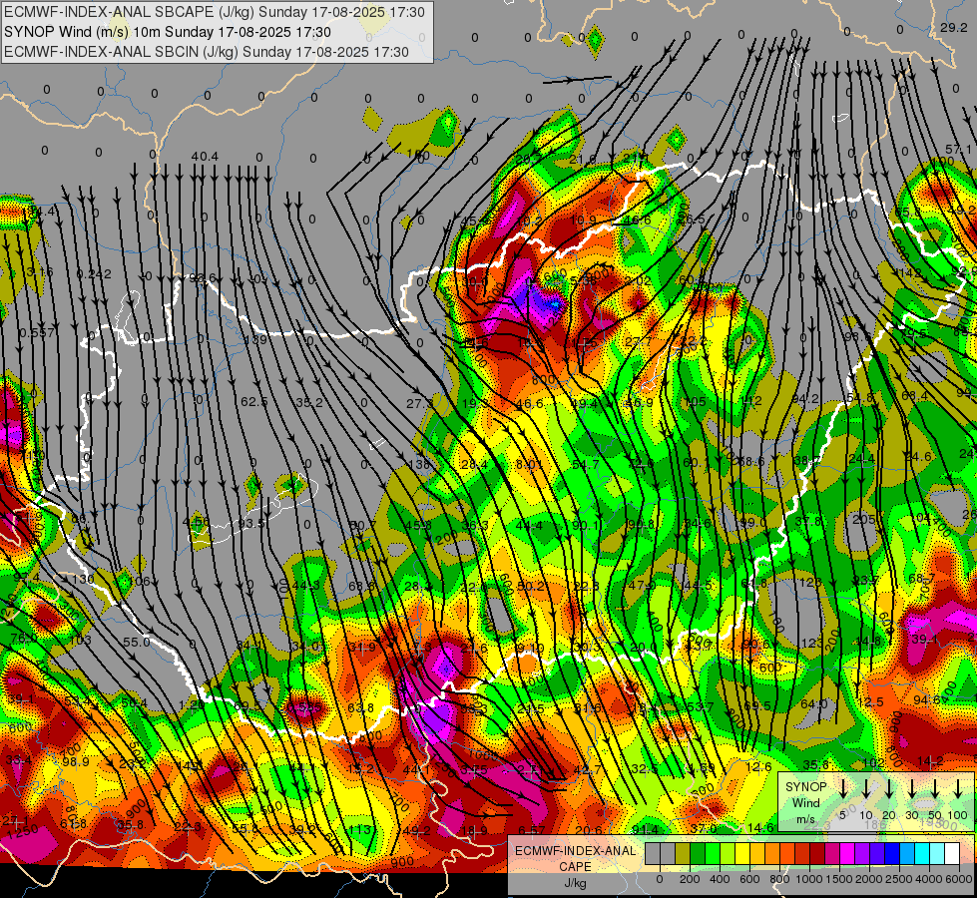Image resolution: width=977 pixels, height=898 pixels.
Task: Pick the yellow CAPE legend swatch
Action: point(742,854)
